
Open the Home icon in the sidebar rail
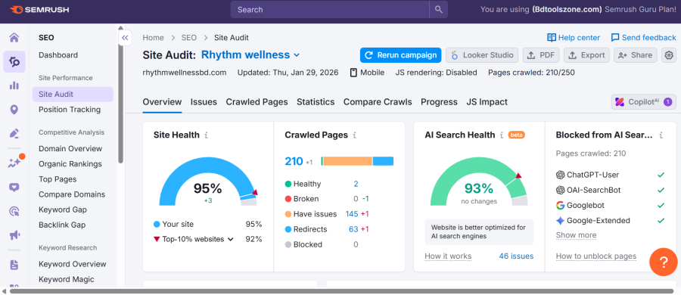(x=14, y=38)
